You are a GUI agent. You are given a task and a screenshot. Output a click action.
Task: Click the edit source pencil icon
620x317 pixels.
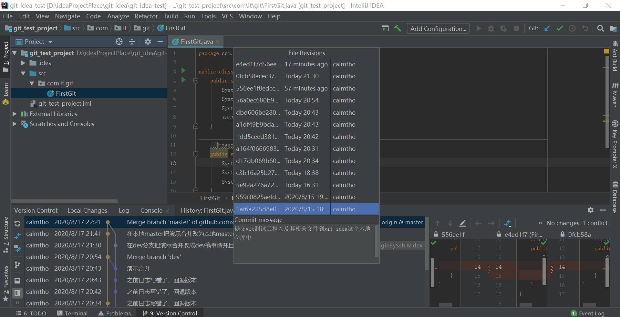click(x=463, y=223)
